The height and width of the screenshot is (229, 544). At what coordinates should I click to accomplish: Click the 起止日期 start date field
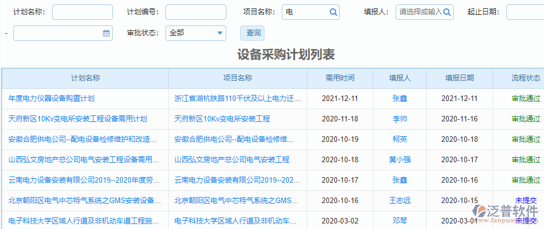525,12
